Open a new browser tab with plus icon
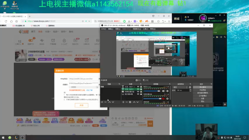 (x=30, y=16)
